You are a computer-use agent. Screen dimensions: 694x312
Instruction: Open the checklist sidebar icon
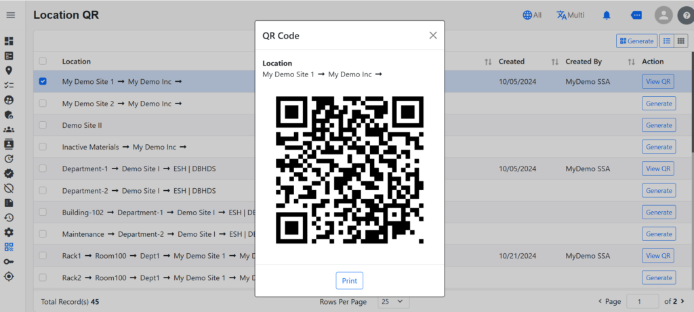pos(9,85)
